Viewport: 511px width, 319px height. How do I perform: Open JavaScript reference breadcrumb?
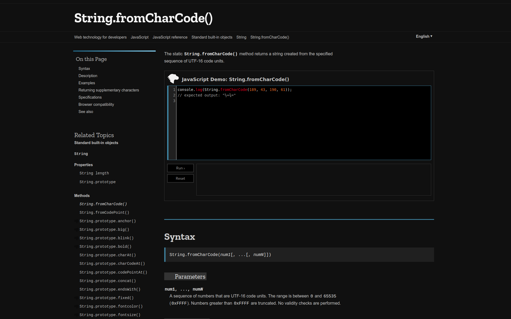pyautogui.click(x=170, y=37)
